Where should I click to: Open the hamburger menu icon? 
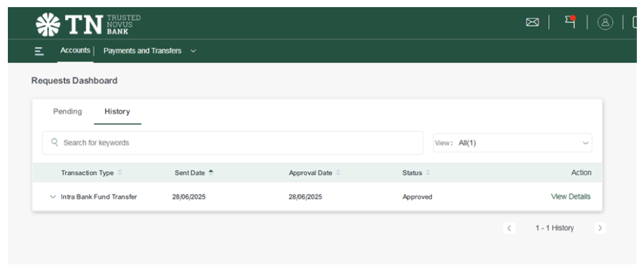[x=39, y=51]
